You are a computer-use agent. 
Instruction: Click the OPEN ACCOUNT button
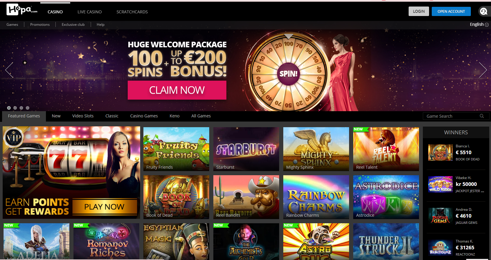click(x=451, y=11)
